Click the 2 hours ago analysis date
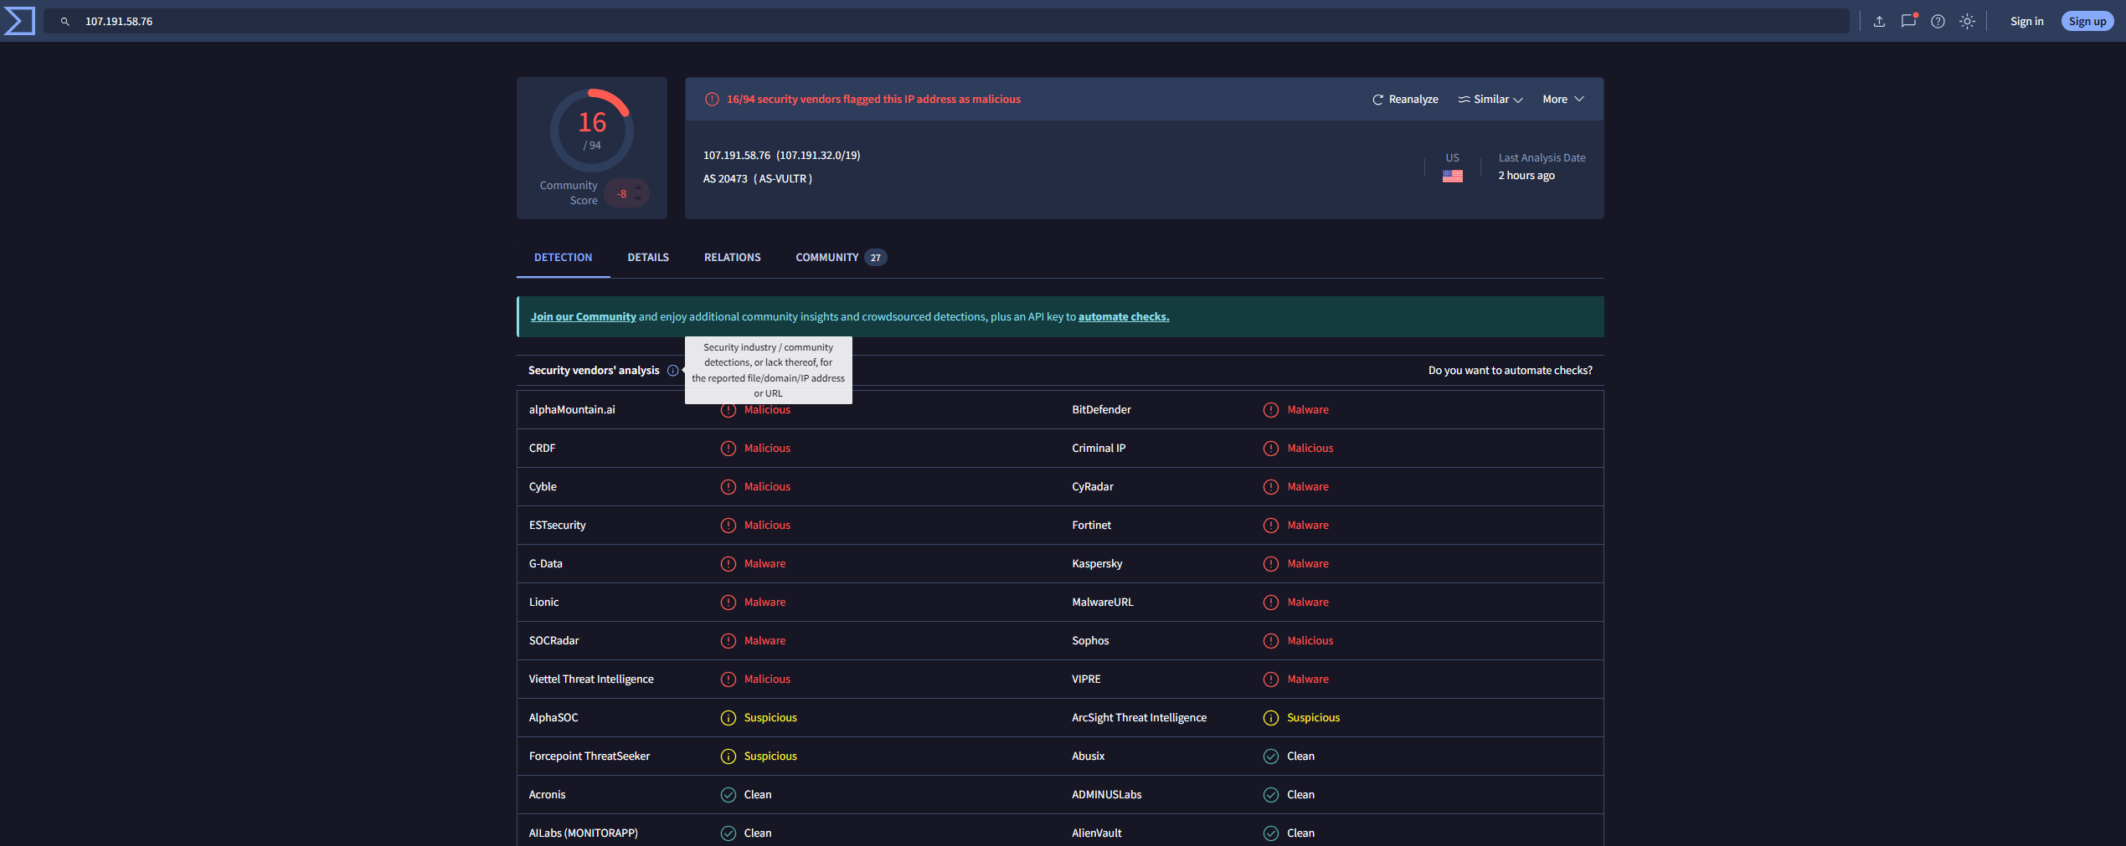The height and width of the screenshot is (846, 2126). click(x=1526, y=176)
